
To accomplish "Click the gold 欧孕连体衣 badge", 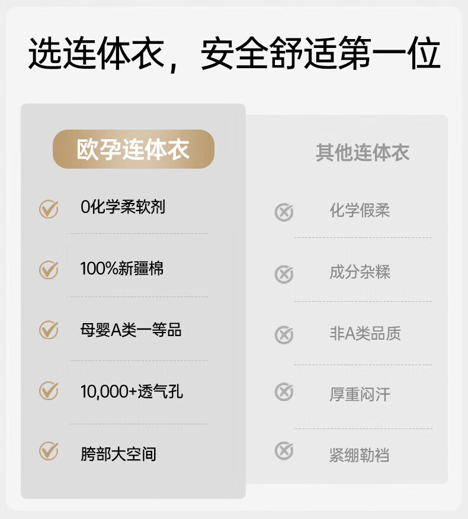I will [133, 149].
